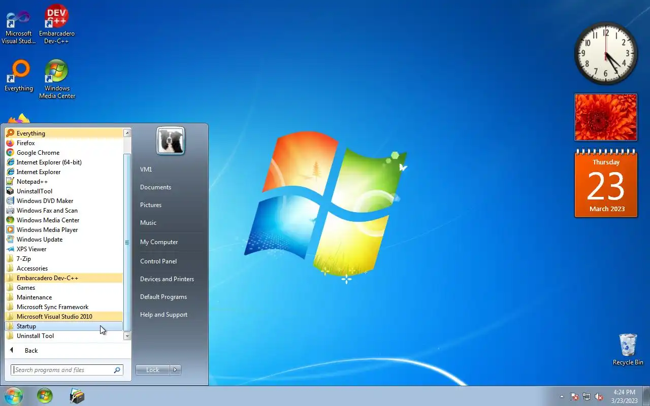650x406 pixels.
Task: Open Internet Explorer 32-bit entry
Action: coord(64,172)
